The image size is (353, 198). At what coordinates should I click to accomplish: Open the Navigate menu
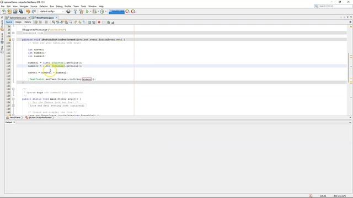click(x=24, y=6)
